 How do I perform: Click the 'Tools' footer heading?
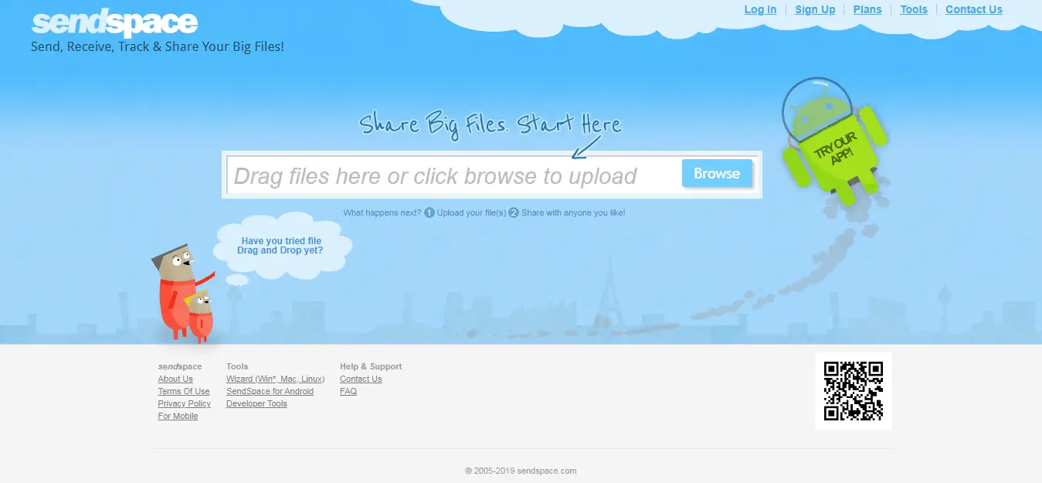tap(237, 366)
